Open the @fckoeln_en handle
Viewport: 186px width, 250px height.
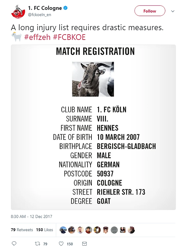39,15
